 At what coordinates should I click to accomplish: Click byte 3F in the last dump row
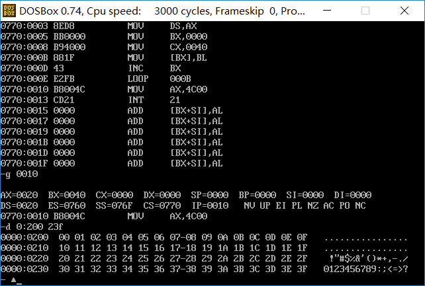click(302, 269)
